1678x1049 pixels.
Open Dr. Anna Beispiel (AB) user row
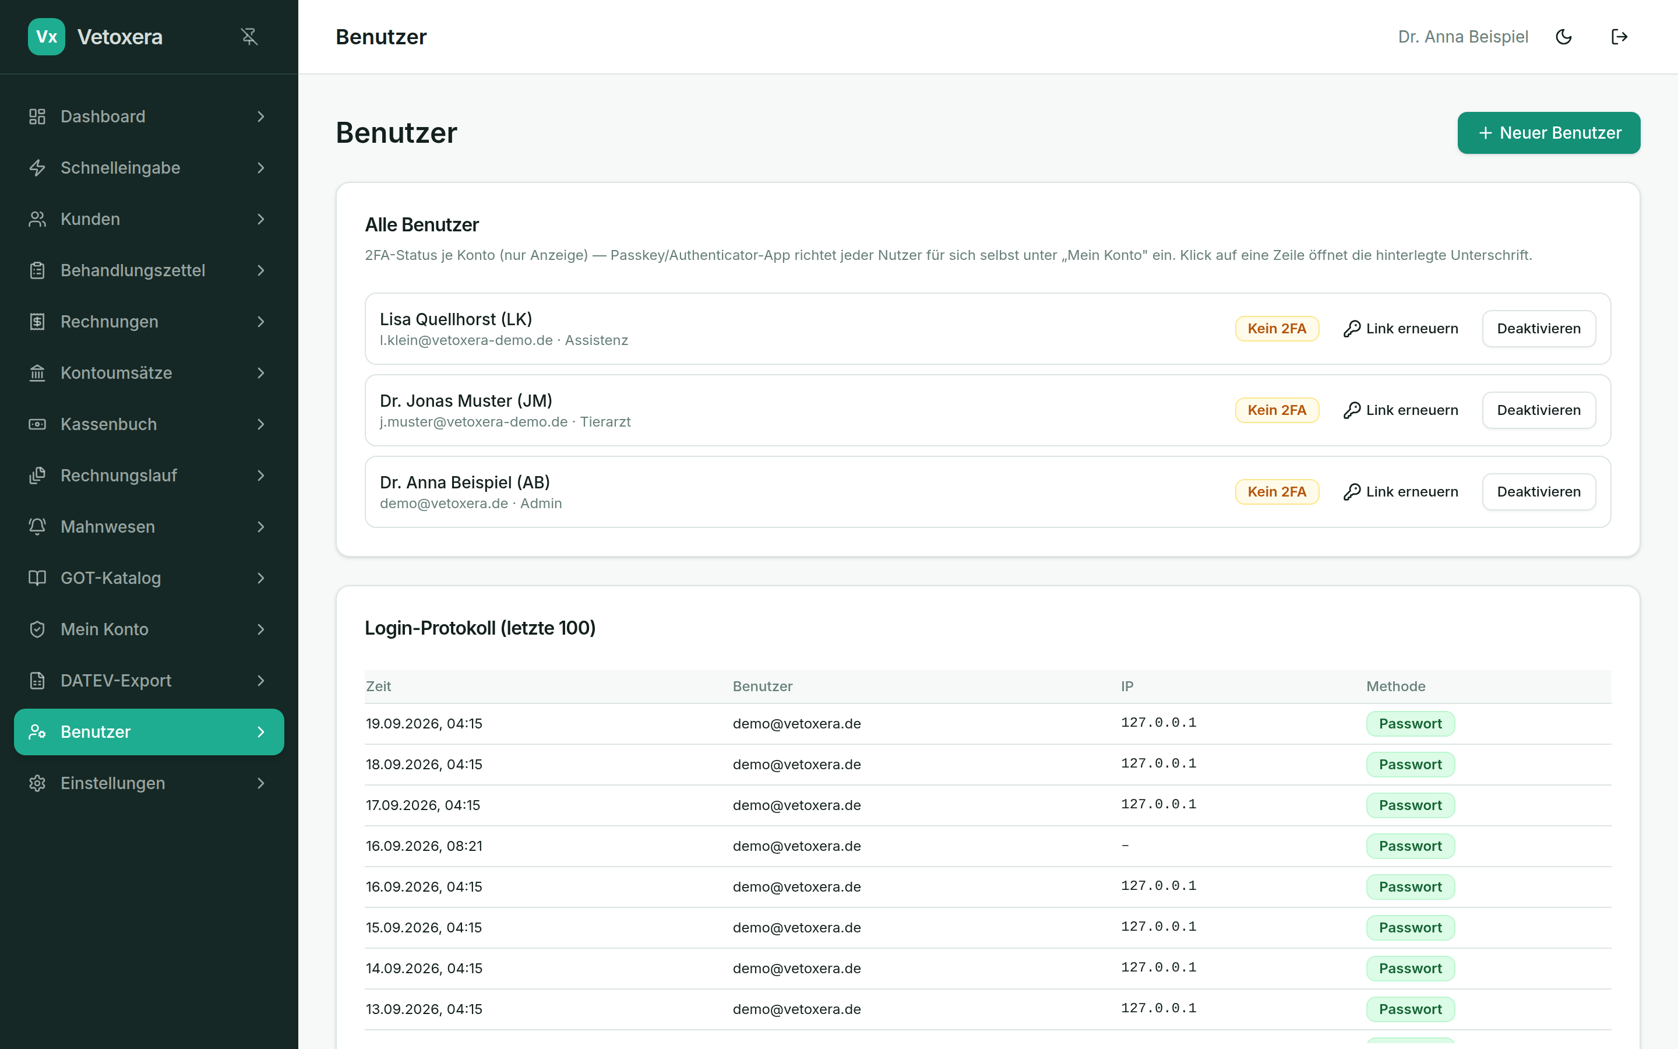988,492
